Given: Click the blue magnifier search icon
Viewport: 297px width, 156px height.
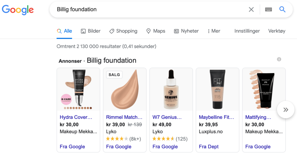Looking at the screenshot, I should [282, 9].
